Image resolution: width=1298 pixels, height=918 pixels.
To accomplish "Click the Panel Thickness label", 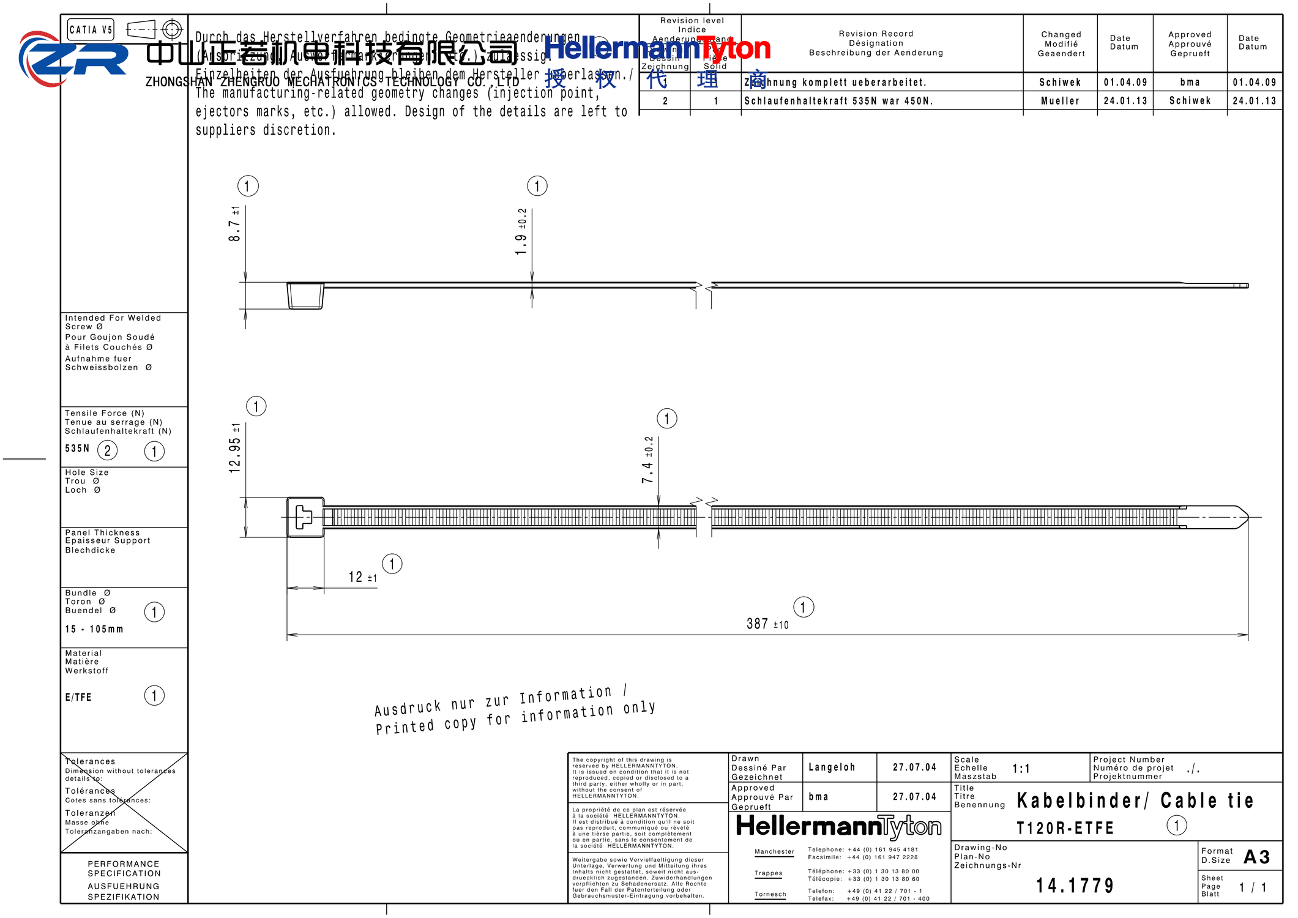I will [103, 533].
